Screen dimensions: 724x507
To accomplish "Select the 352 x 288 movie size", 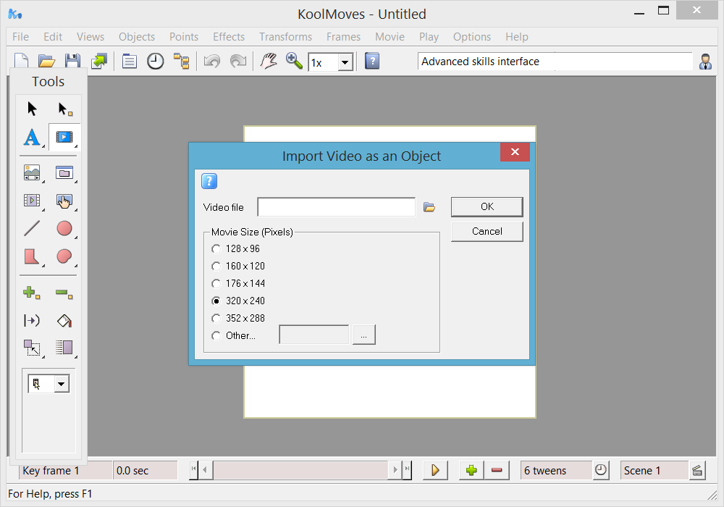I will 237,318.
